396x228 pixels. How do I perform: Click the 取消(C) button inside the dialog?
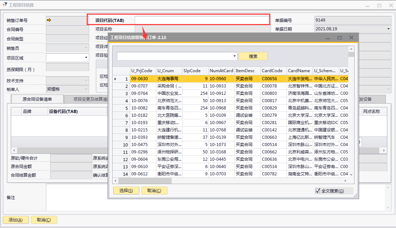pos(154,190)
